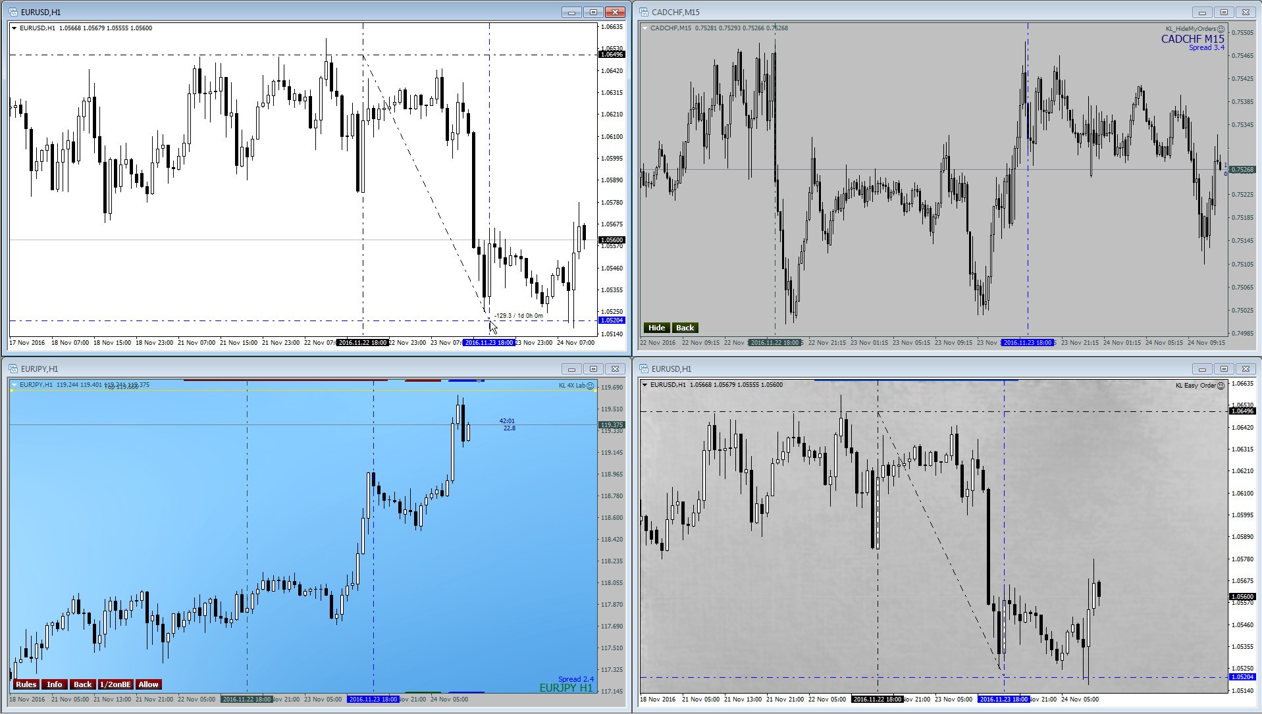Select the blue 2016.11.23 18:00 label on CADCHF
Image resolution: width=1262 pixels, height=714 pixels.
click(1027, 343)
